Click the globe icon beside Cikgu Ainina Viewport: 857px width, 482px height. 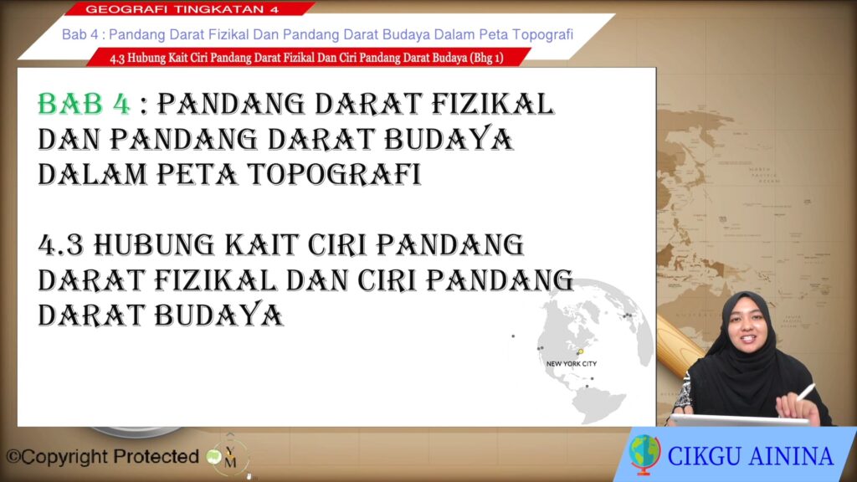tap(644, 454)
